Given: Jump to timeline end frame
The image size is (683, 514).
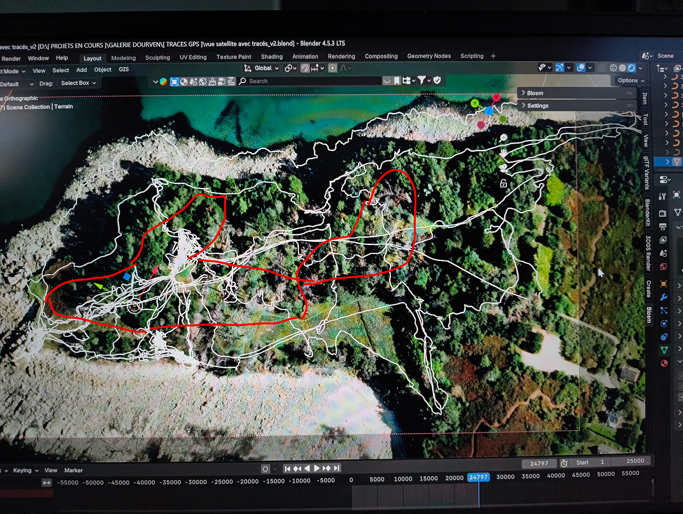Looking at the screenshot, I should click(337, 468).
